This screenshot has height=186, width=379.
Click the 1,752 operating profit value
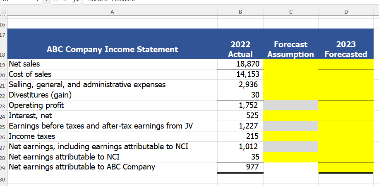pos(240,105)
